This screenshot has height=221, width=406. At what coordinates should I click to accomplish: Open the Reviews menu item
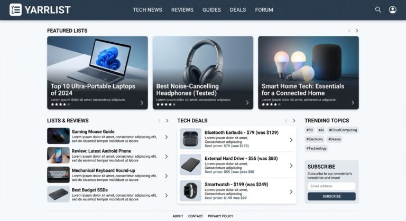[x=182, y=10]
